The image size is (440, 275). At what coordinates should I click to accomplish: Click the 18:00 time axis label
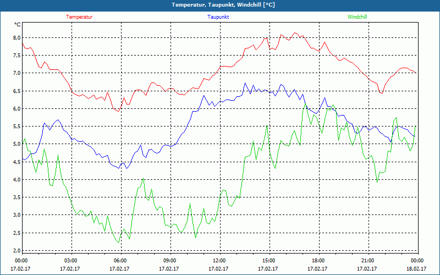click(318, 261)
